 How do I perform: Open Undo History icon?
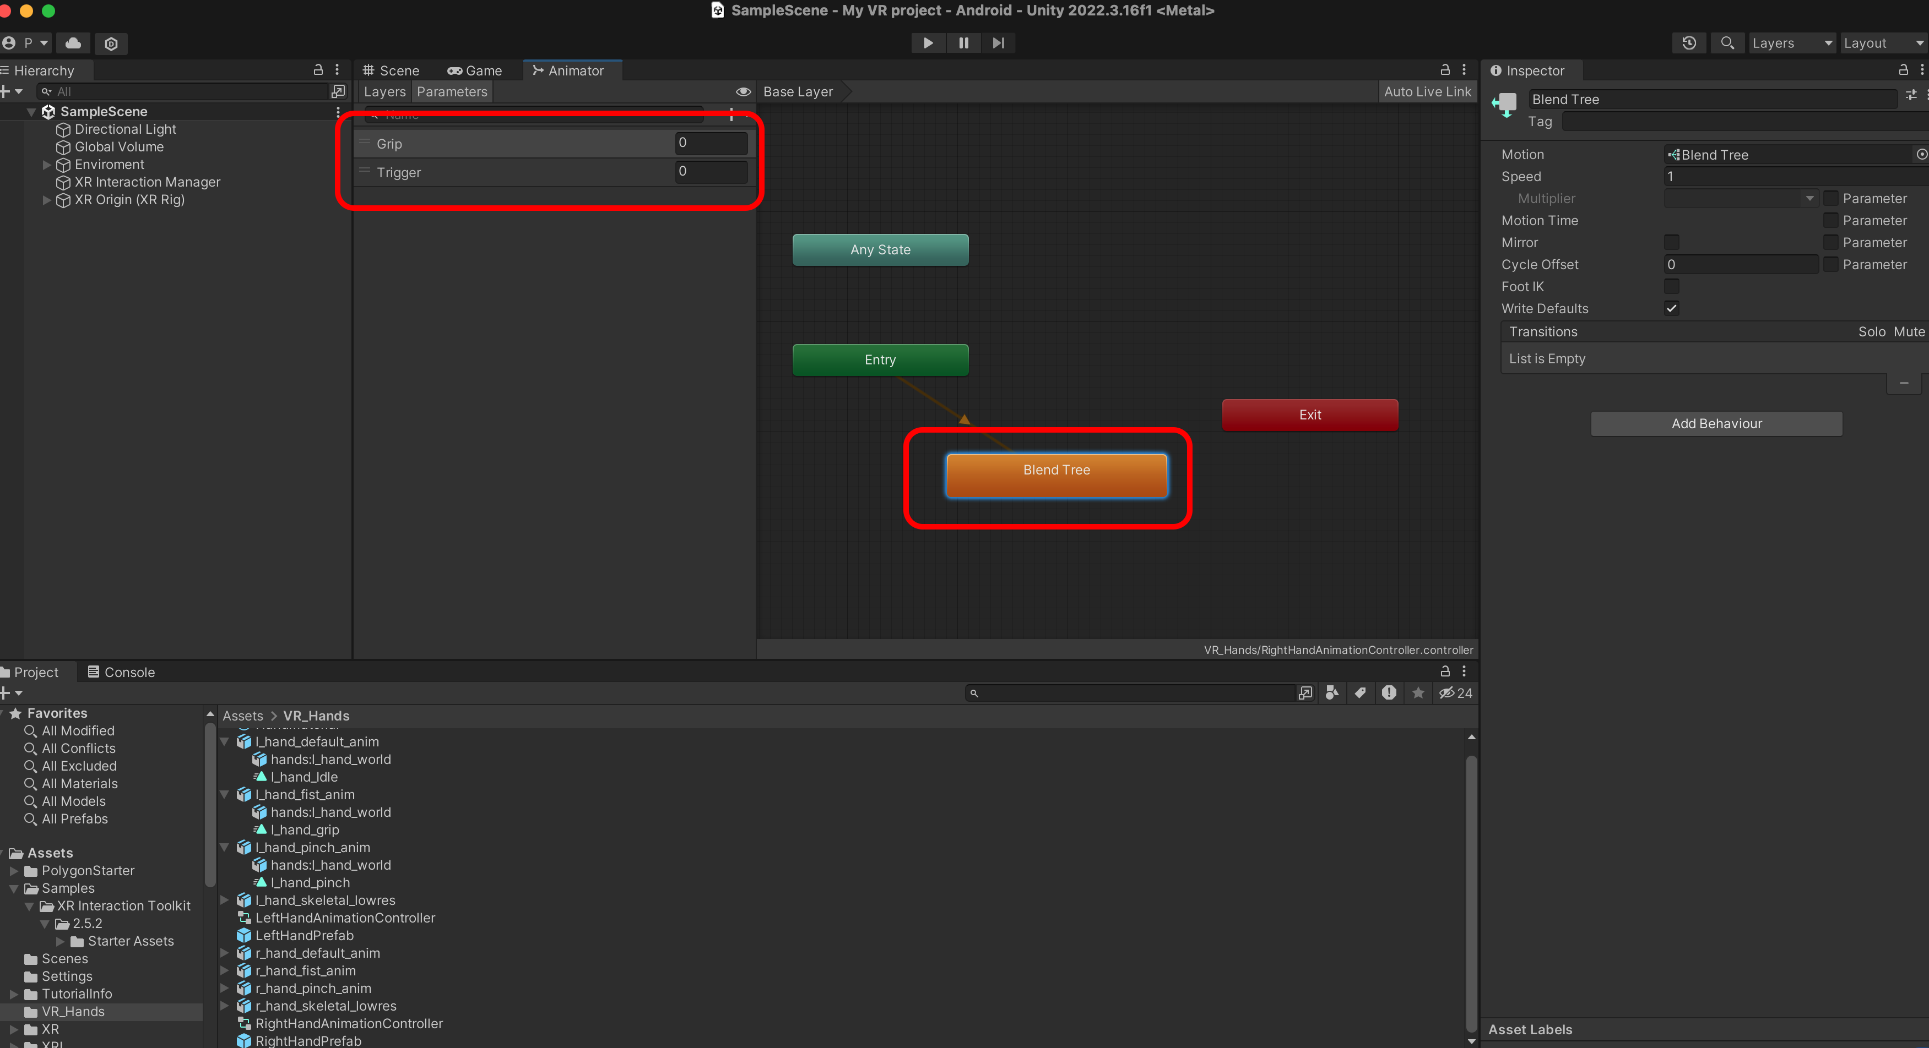1689,42
